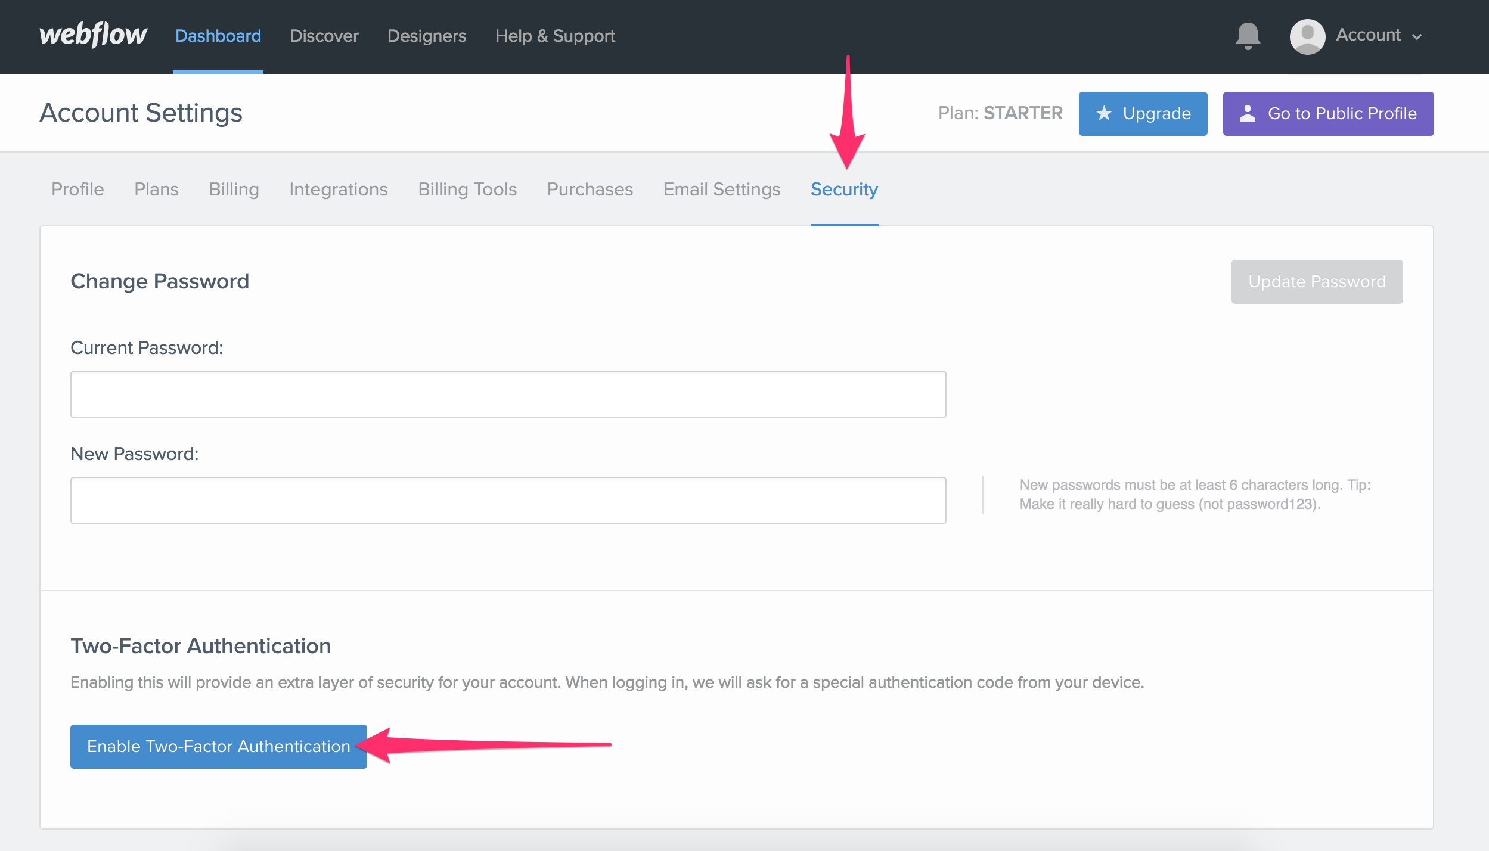Enable Two-Factor Authentication button

point(218,746)
